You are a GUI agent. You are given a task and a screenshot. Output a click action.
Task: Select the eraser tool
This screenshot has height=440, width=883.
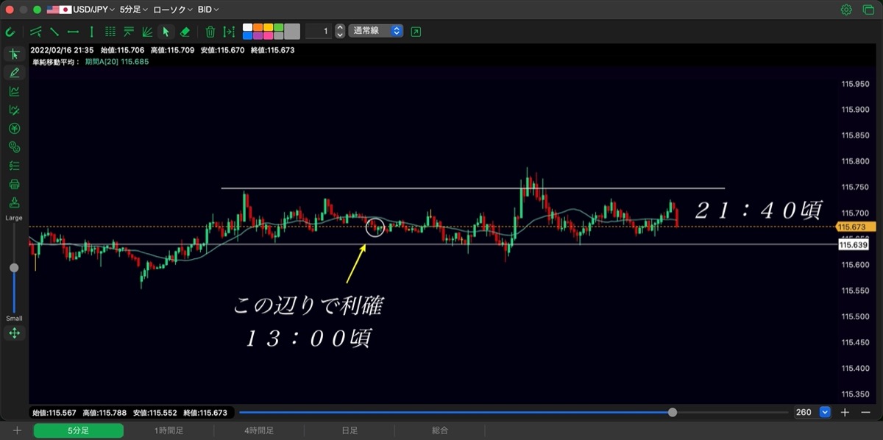point(185,32)
